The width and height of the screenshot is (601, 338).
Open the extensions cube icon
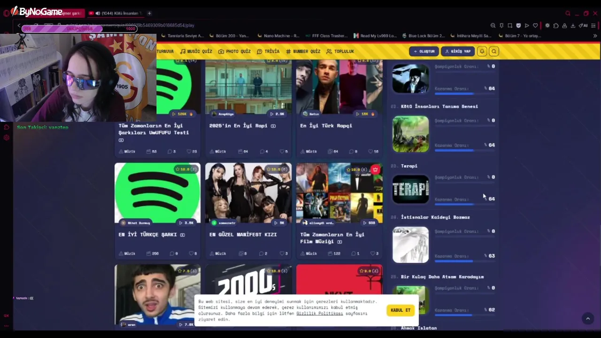556,25
